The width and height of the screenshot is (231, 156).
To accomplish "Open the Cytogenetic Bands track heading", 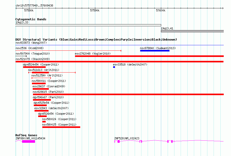I will 31,19.
